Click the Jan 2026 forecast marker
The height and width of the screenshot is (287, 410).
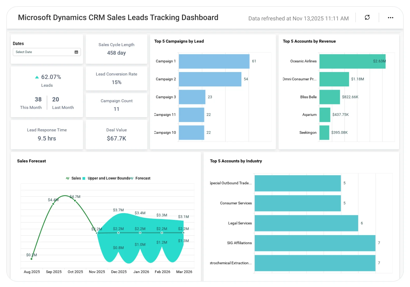coord(140,233)
